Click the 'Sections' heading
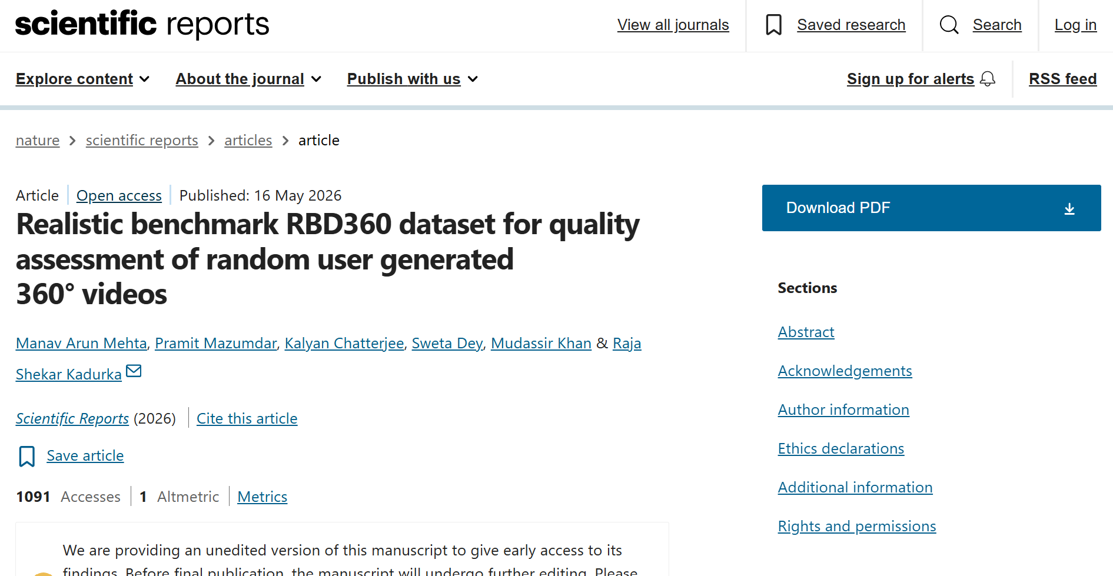This screenshot has width=1113, height=576. click(807, 288)
